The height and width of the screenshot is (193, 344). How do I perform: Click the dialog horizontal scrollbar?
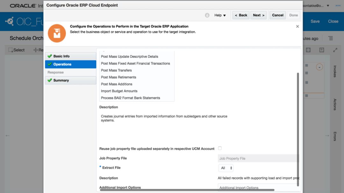[187, 190]
